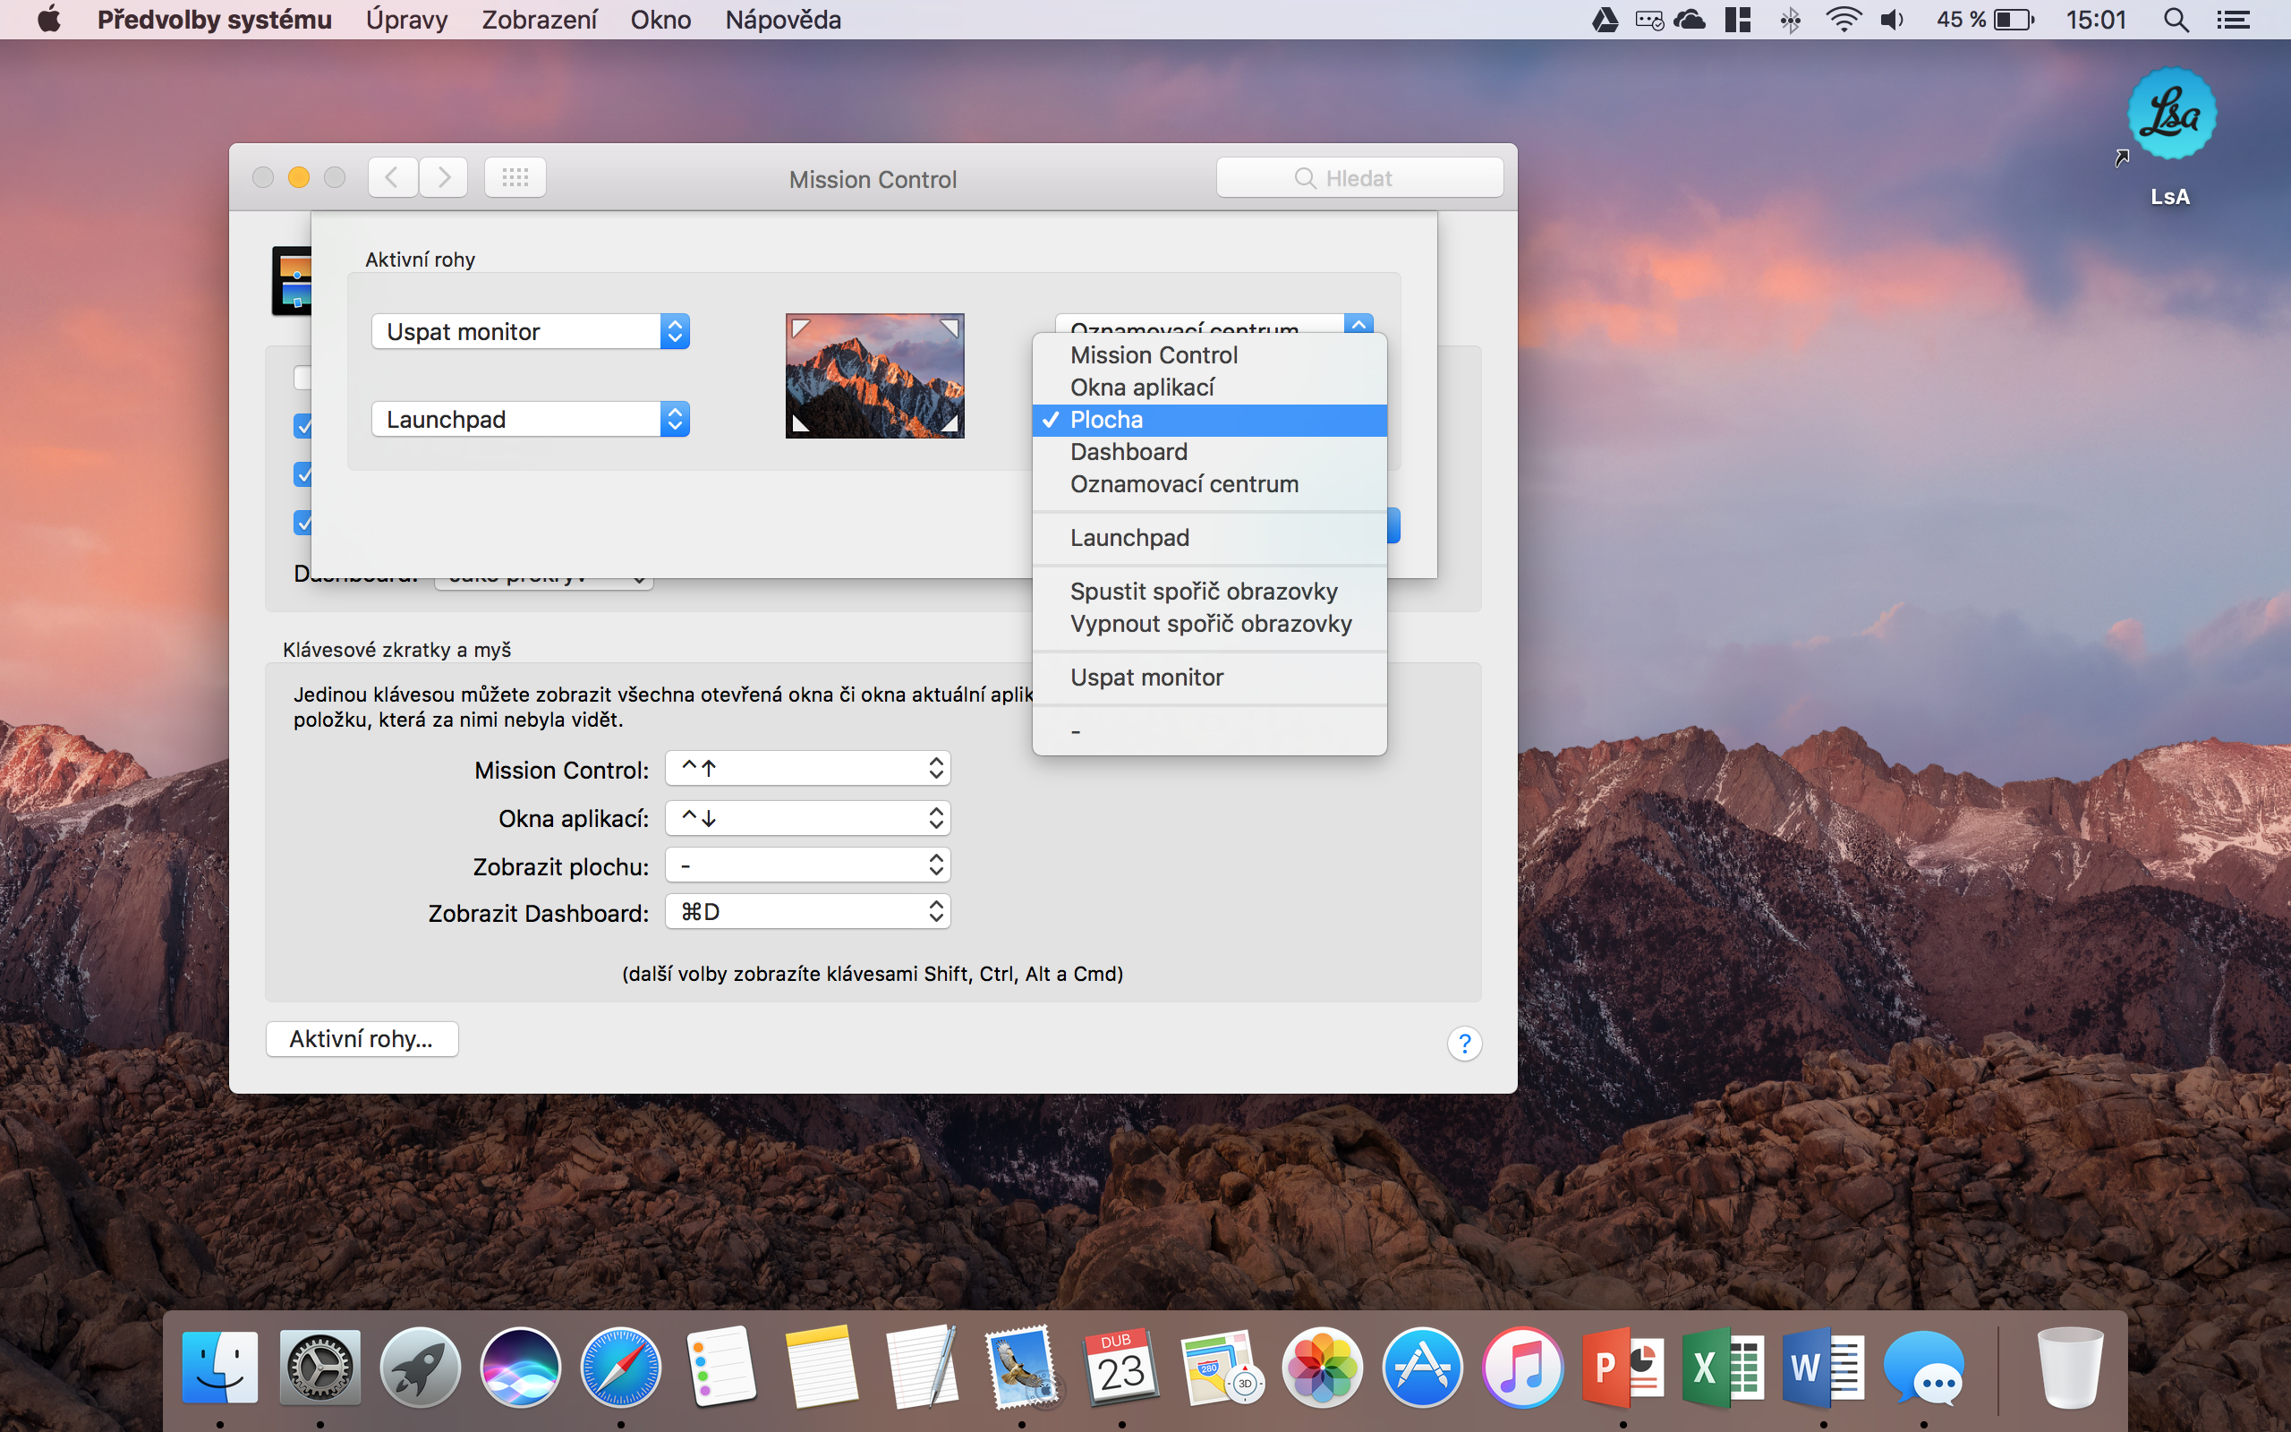Open the Zobrazení menu
This screenshot has width=2291, height=1432.
tap(539, 20)
